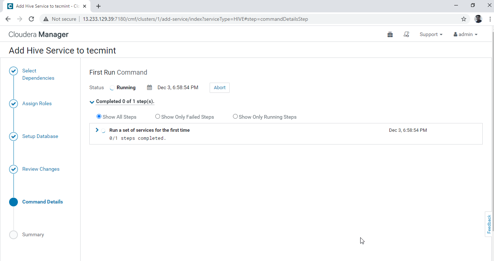The width and height of the screenshot is (494, 261).
Task: Click Run a set of services title
Action: (149, 130)
